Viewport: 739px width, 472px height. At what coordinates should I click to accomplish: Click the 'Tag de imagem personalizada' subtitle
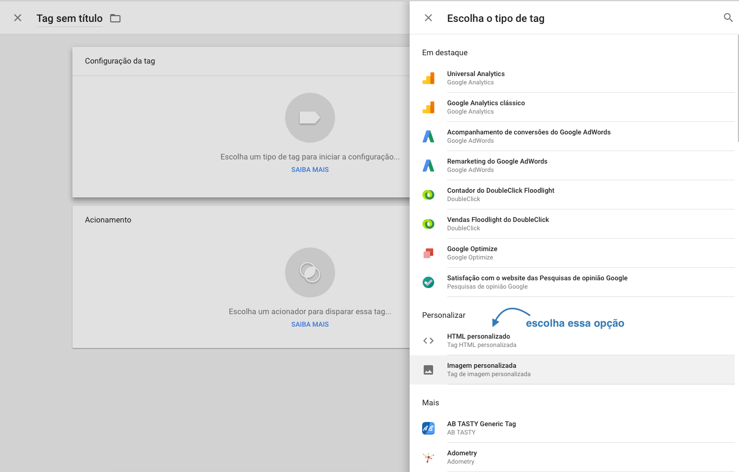(489, 374)
